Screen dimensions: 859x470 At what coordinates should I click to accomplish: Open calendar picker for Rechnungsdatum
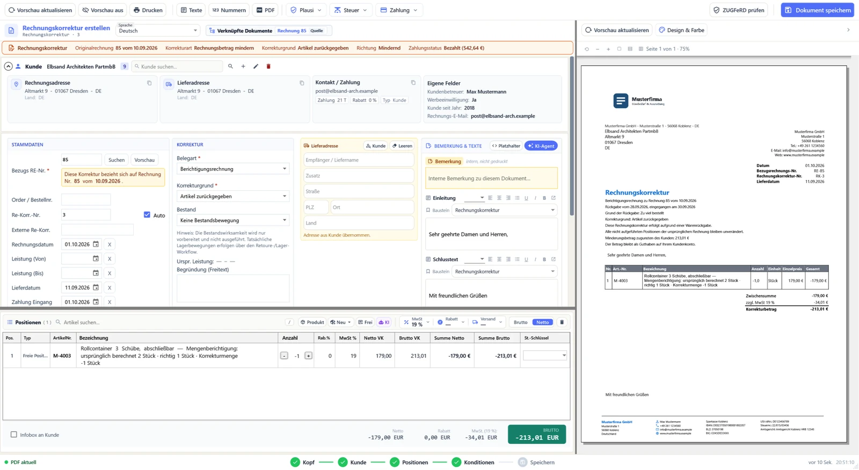coord(96,244)
